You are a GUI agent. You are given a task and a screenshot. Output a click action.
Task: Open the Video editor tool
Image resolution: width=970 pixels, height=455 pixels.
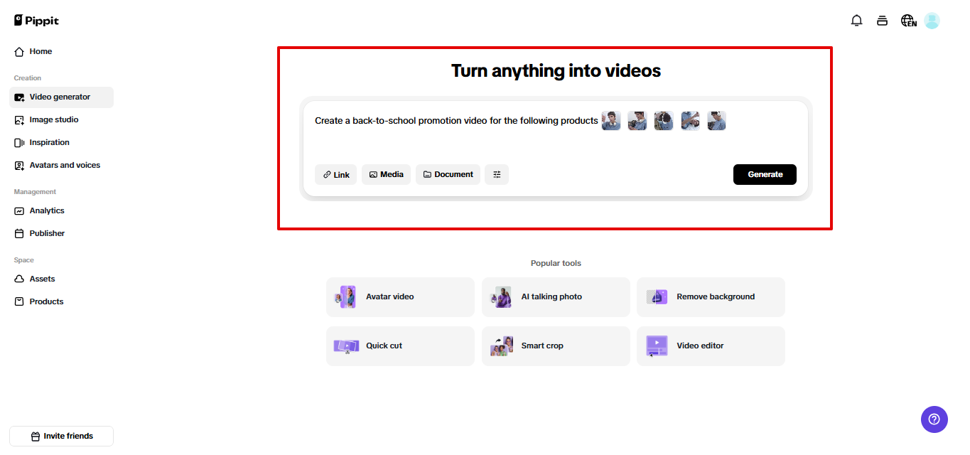point(711,346)
